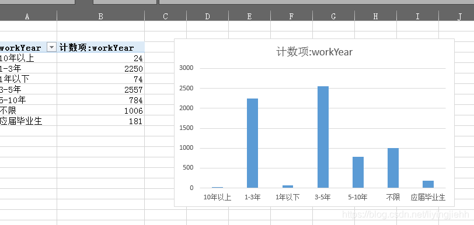Select column E header
The width and height of the screenshot is (474, 225).
[249, 16]
